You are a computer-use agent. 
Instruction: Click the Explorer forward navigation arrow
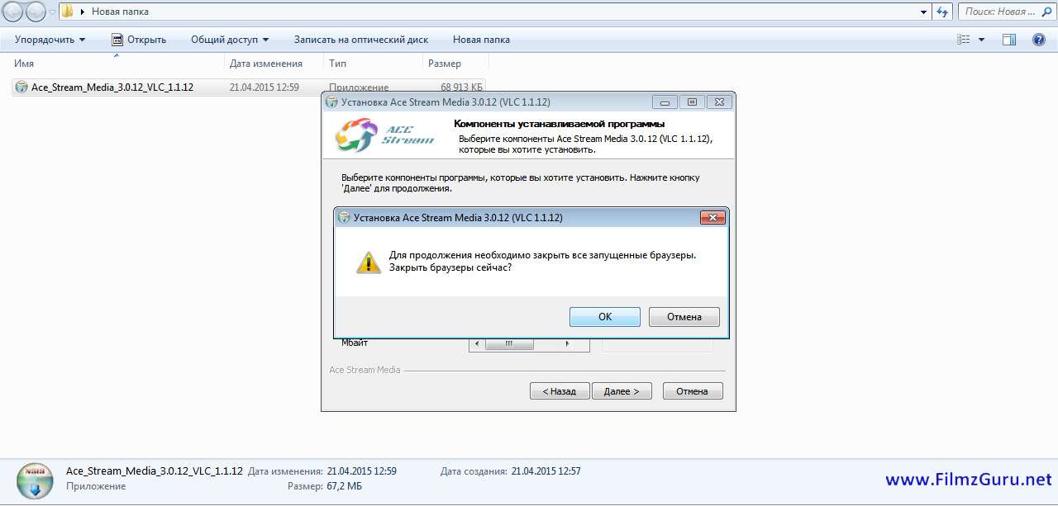tap(36, 12)
